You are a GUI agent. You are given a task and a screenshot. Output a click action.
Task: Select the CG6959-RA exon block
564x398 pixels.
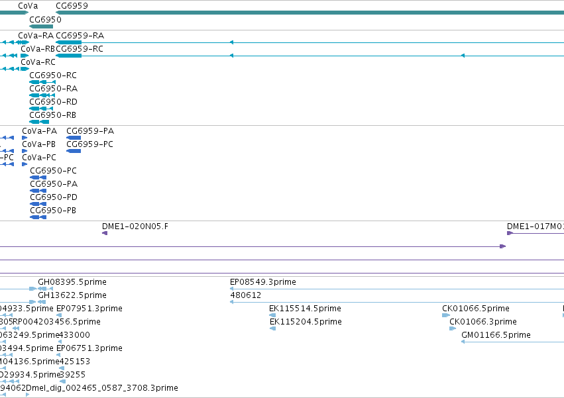coord(69,42)
